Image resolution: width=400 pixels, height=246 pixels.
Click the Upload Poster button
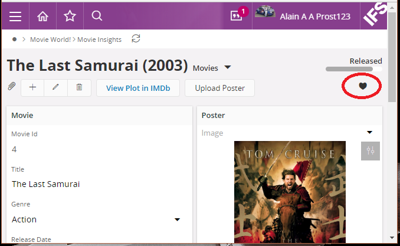pos(219,88)
